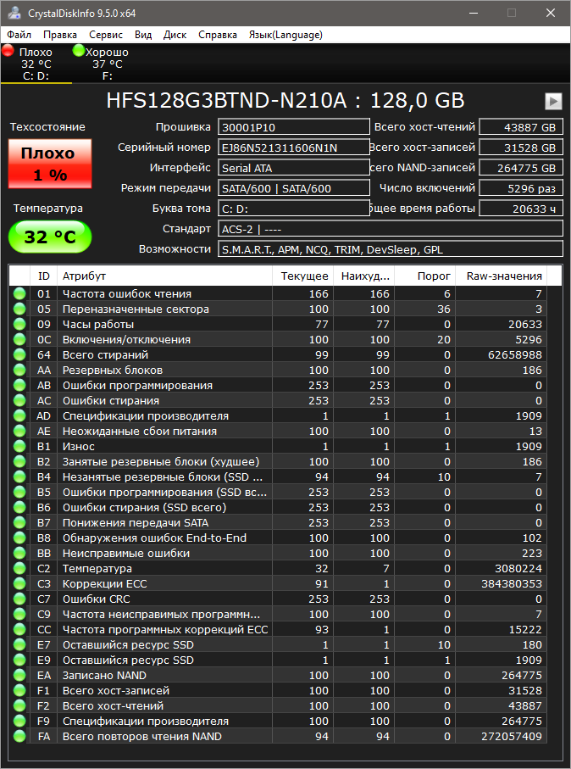This screenshot has height=769, width=571.
Task: Open the Диск menu
Action: click(x=175, y=35)
